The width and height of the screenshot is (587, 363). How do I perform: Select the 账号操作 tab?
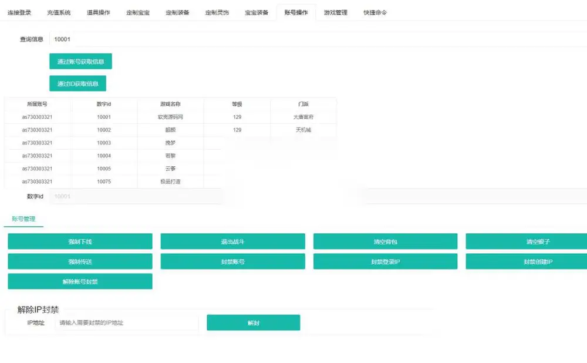coord(296,12)
